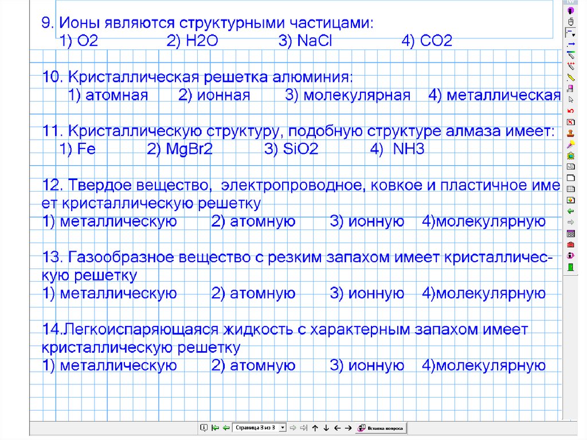
Task: Select the rubber stamp tool
Action: (x=570, y=134)
